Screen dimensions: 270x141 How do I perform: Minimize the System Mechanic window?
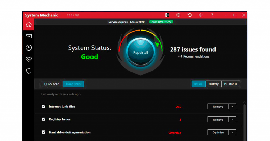226,15
